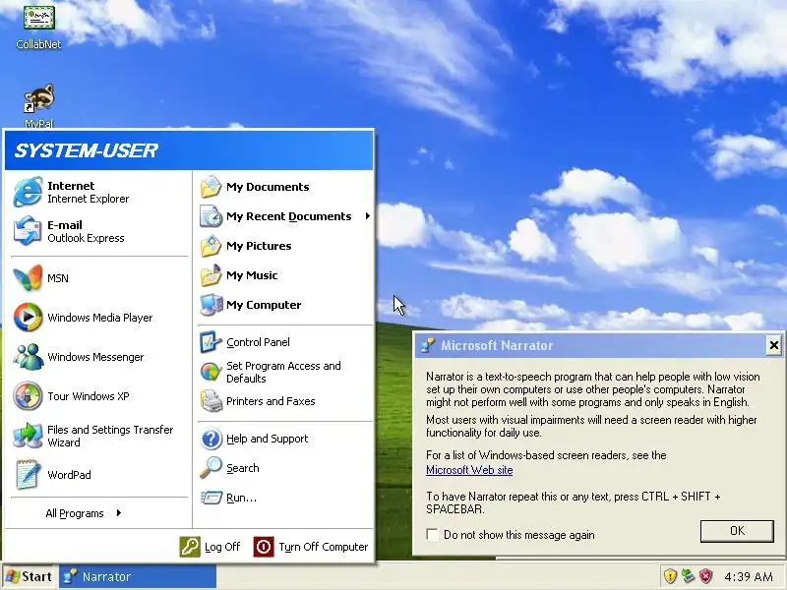Click the 'Turn Off Computer' label
The image size is (787, 590).
click(324, 547)
